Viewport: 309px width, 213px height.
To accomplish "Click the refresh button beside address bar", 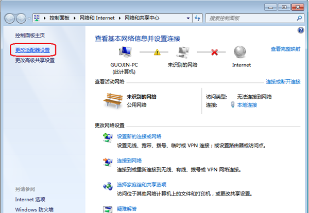I will tap(197, 18).
